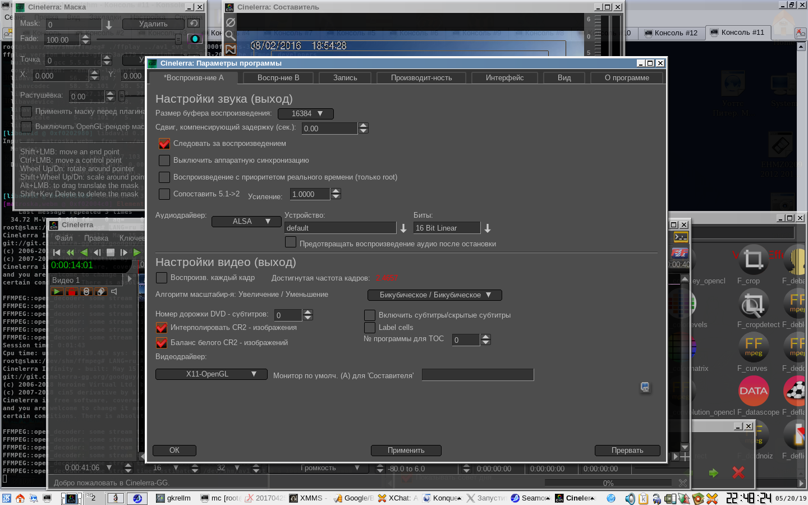Select the F_cropdetect effect icon

(753, 304)
